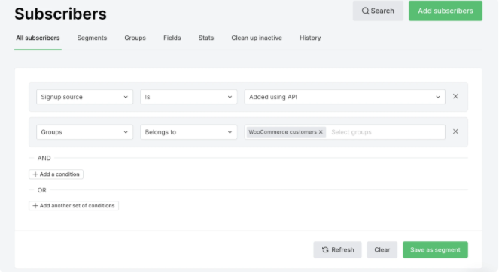The height and width of the screenshot is (272, 499).
Task: Click plus icon beside Add another set
Action: 35,206
